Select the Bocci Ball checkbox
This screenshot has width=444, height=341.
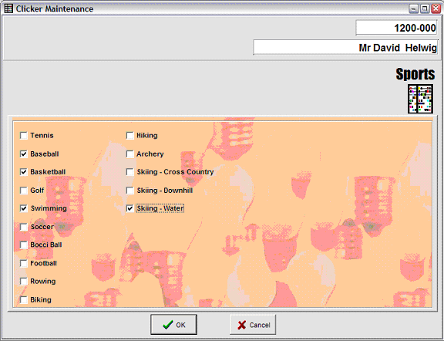24,245
